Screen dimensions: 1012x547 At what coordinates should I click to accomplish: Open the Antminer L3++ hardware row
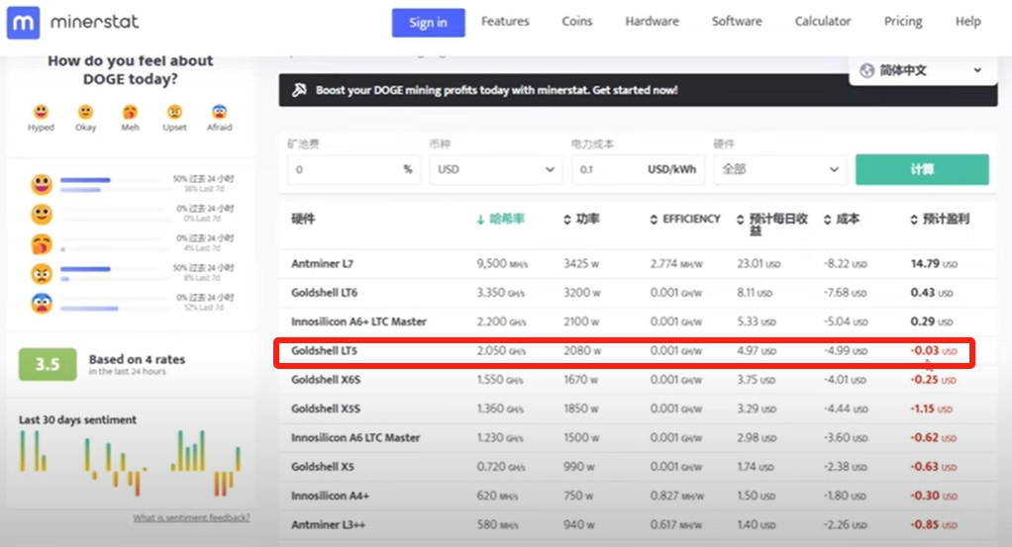638,525
